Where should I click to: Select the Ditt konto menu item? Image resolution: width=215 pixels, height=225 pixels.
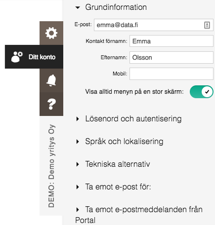point(34,57)
